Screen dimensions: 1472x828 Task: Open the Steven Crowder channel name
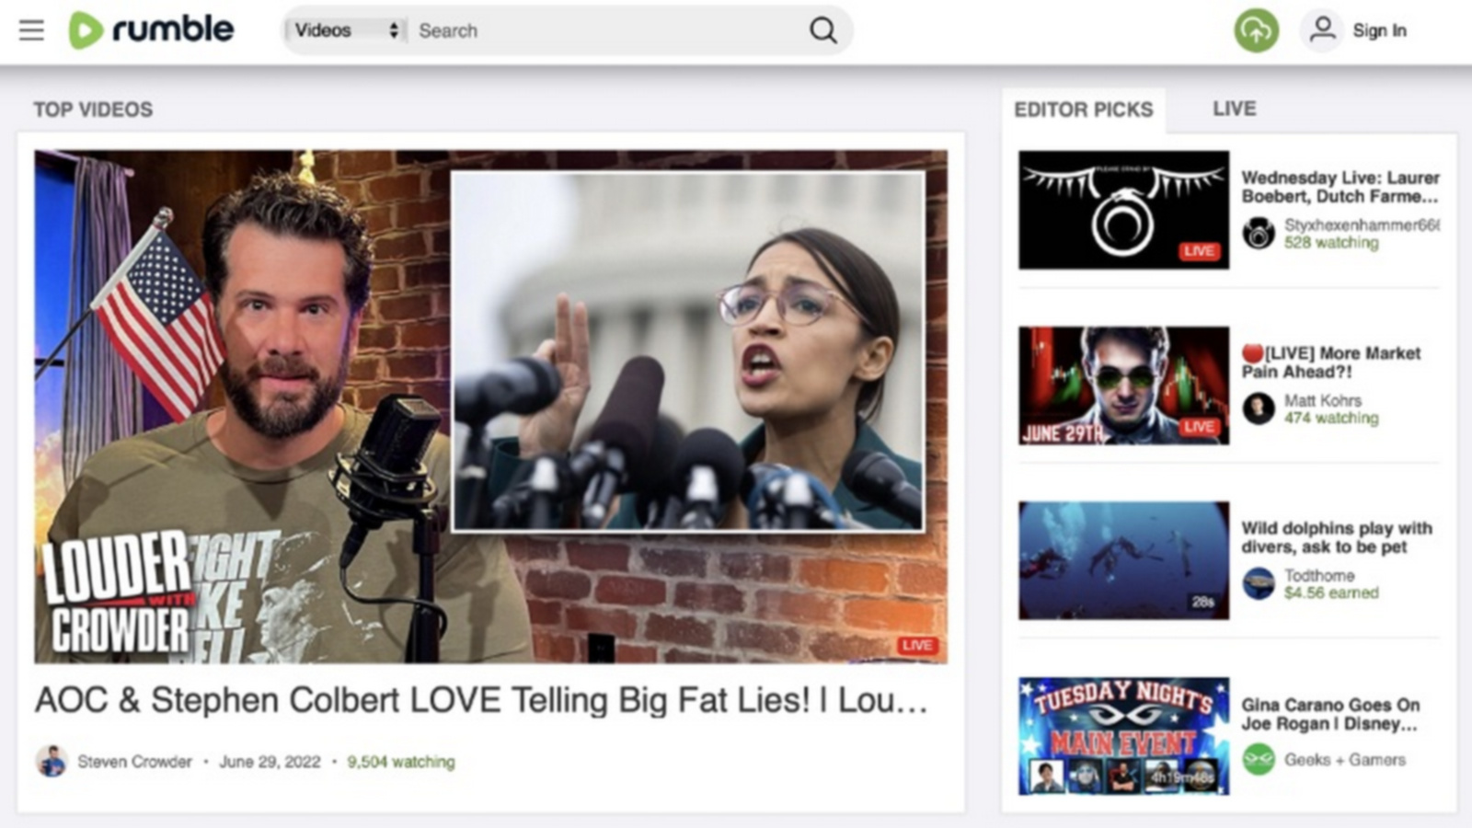click(x=134, y=762)
